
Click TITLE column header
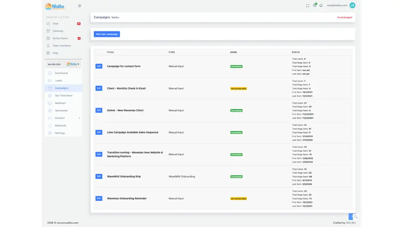pos(110,52)
